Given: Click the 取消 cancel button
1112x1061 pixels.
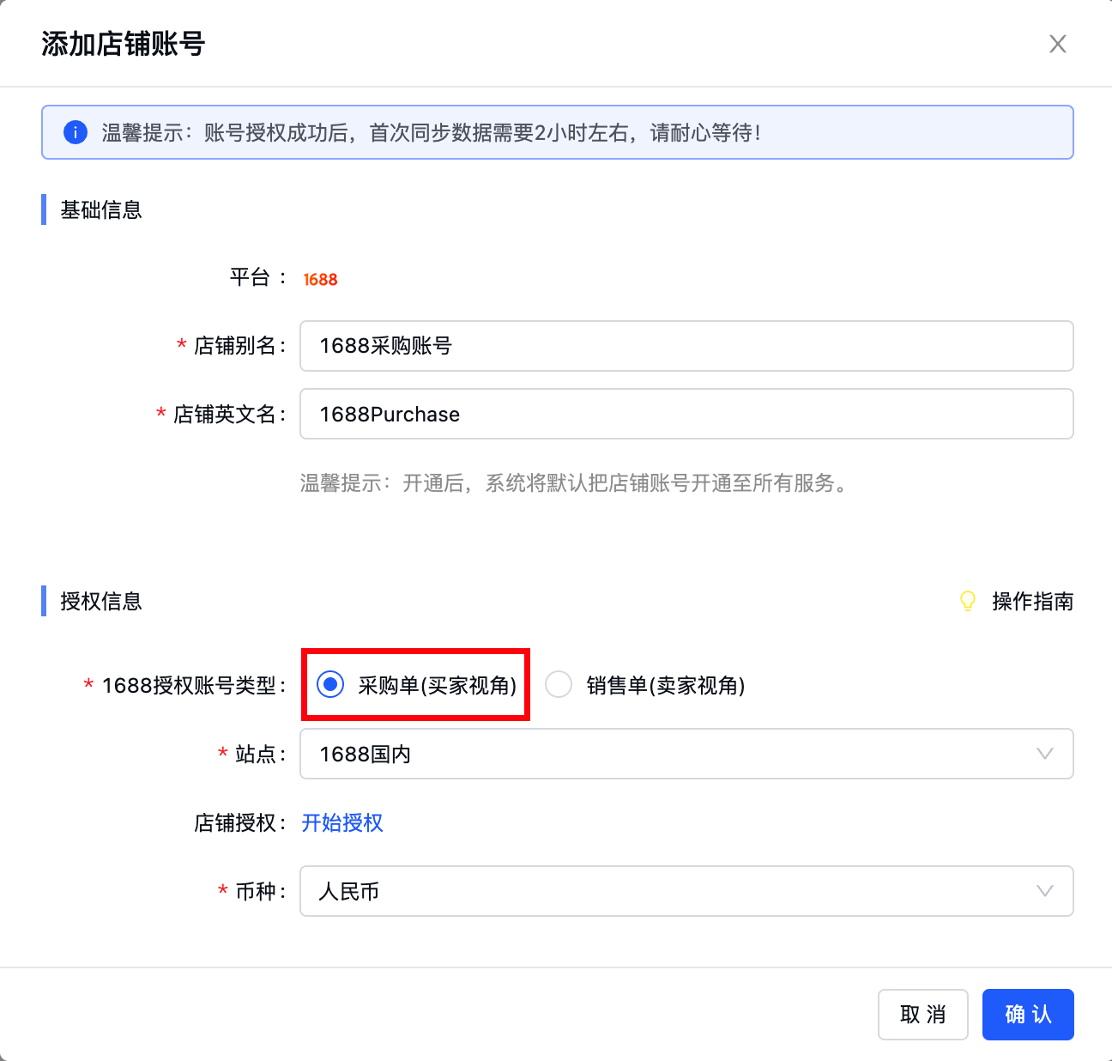Looking at the screenshot, I should click(922, 1015).
